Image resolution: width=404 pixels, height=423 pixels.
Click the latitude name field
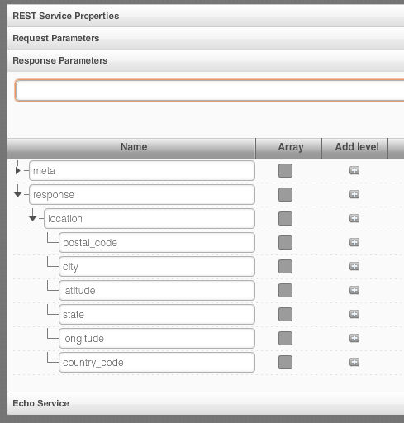click(x=157, y=291)
